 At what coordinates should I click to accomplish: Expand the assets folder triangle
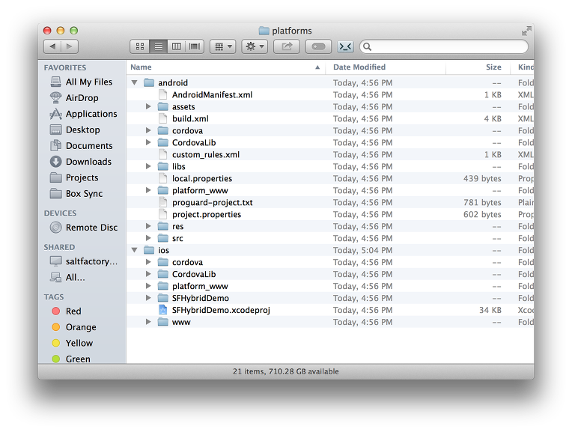(148, 107)
